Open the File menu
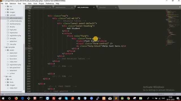The width and height of the screenshot is (181, 101). tap(2, 4)
